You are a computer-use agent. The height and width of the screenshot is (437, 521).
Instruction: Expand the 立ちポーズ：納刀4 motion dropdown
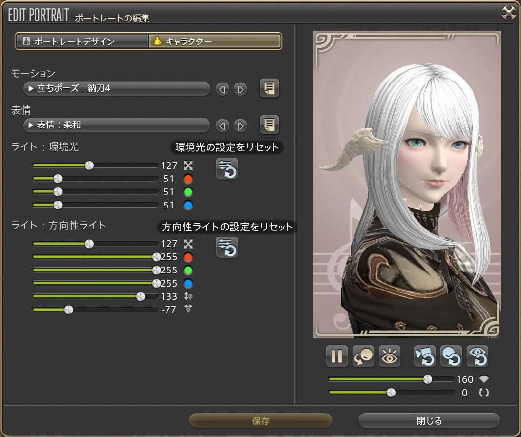point(116,89)
